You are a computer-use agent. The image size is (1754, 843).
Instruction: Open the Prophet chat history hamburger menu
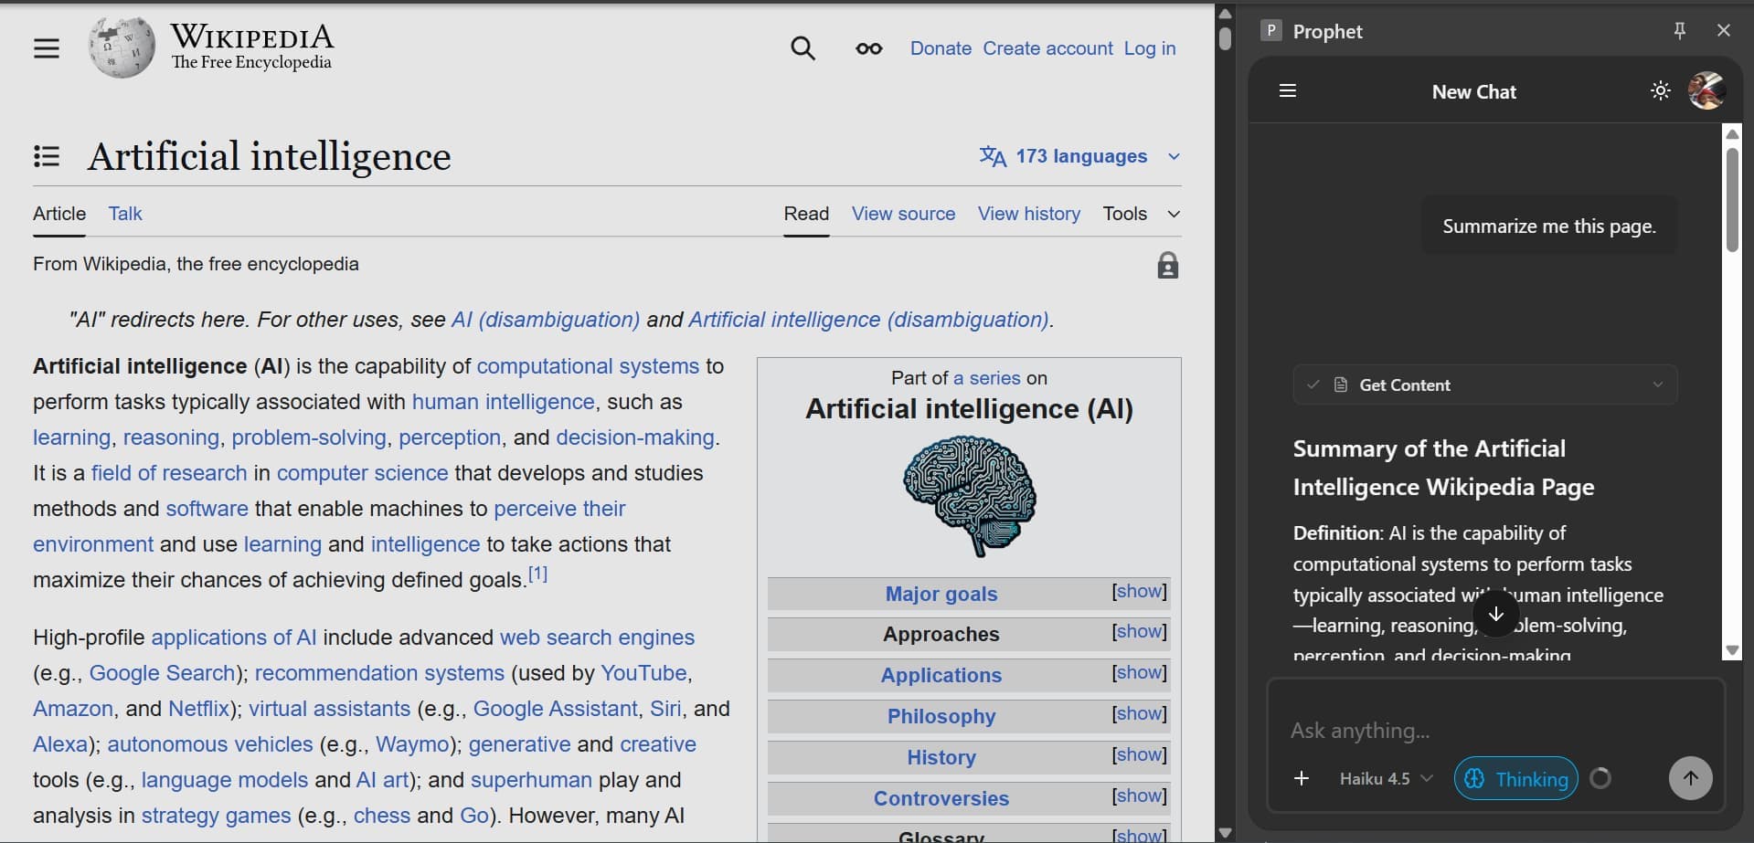point(1288,90)
